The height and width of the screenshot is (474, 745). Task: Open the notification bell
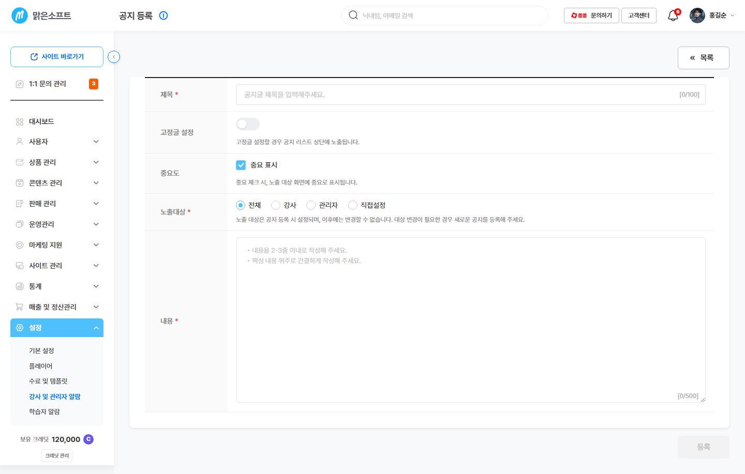pyautogui.click(x=673, y=16)
